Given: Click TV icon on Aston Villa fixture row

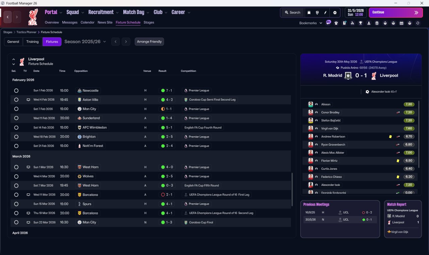Looking at the screenshot, I should 28,100.
